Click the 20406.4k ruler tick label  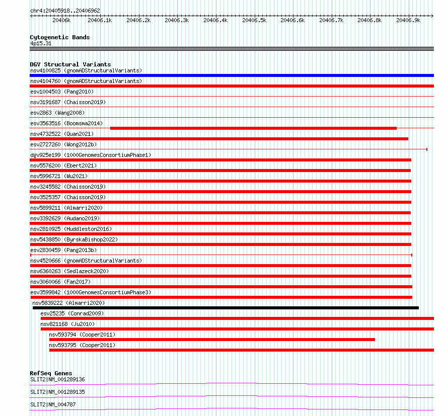(x=215, y=20)
